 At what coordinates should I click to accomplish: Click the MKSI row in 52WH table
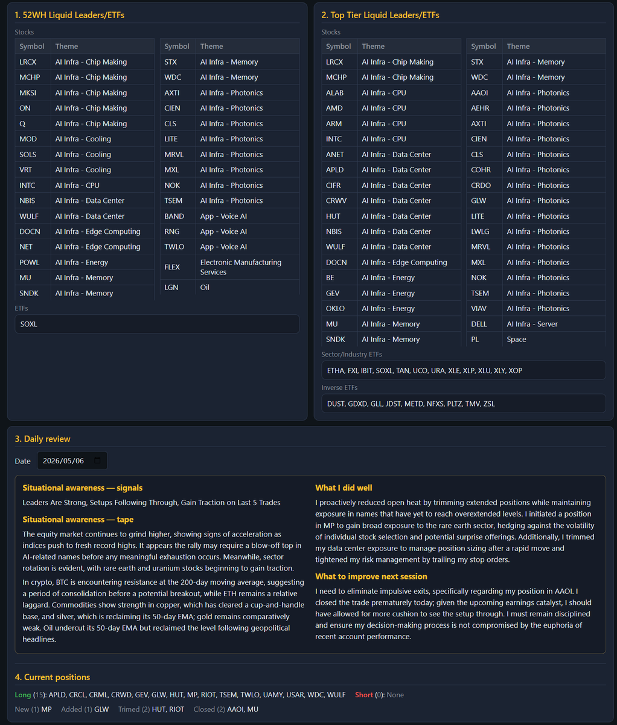pos(85,93)
